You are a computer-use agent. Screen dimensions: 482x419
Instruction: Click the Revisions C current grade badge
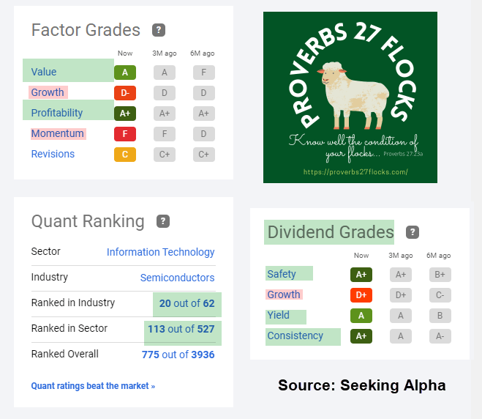tap(125, 154)
